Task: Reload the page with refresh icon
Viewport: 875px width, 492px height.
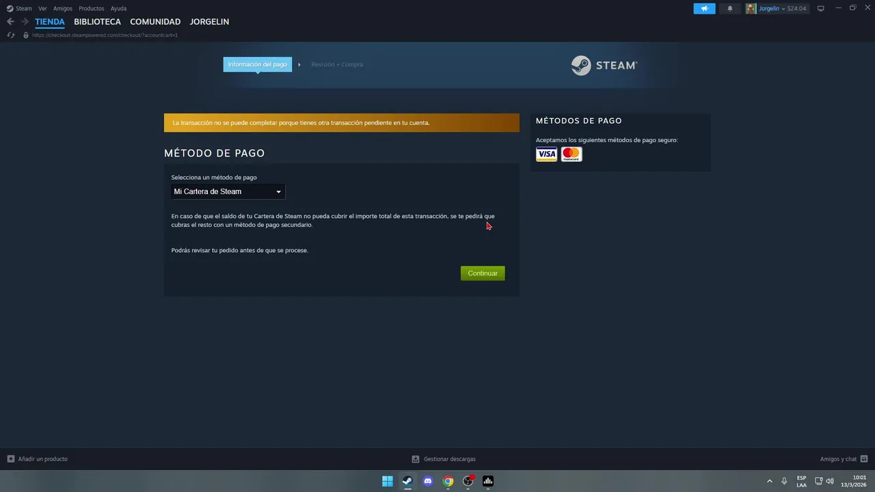Action: pyautogui.click(x=10, y=35)
